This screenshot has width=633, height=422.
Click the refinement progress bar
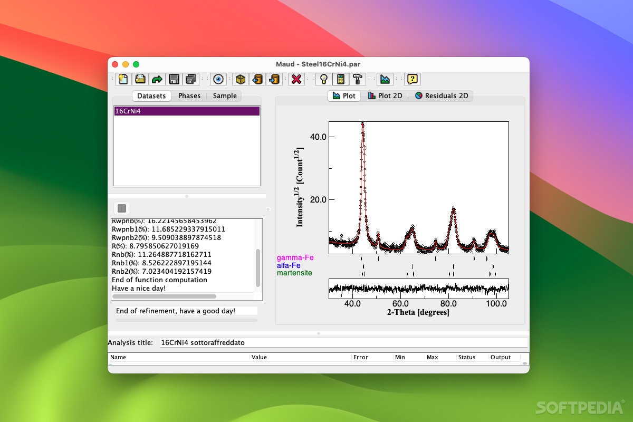point(187,320)
